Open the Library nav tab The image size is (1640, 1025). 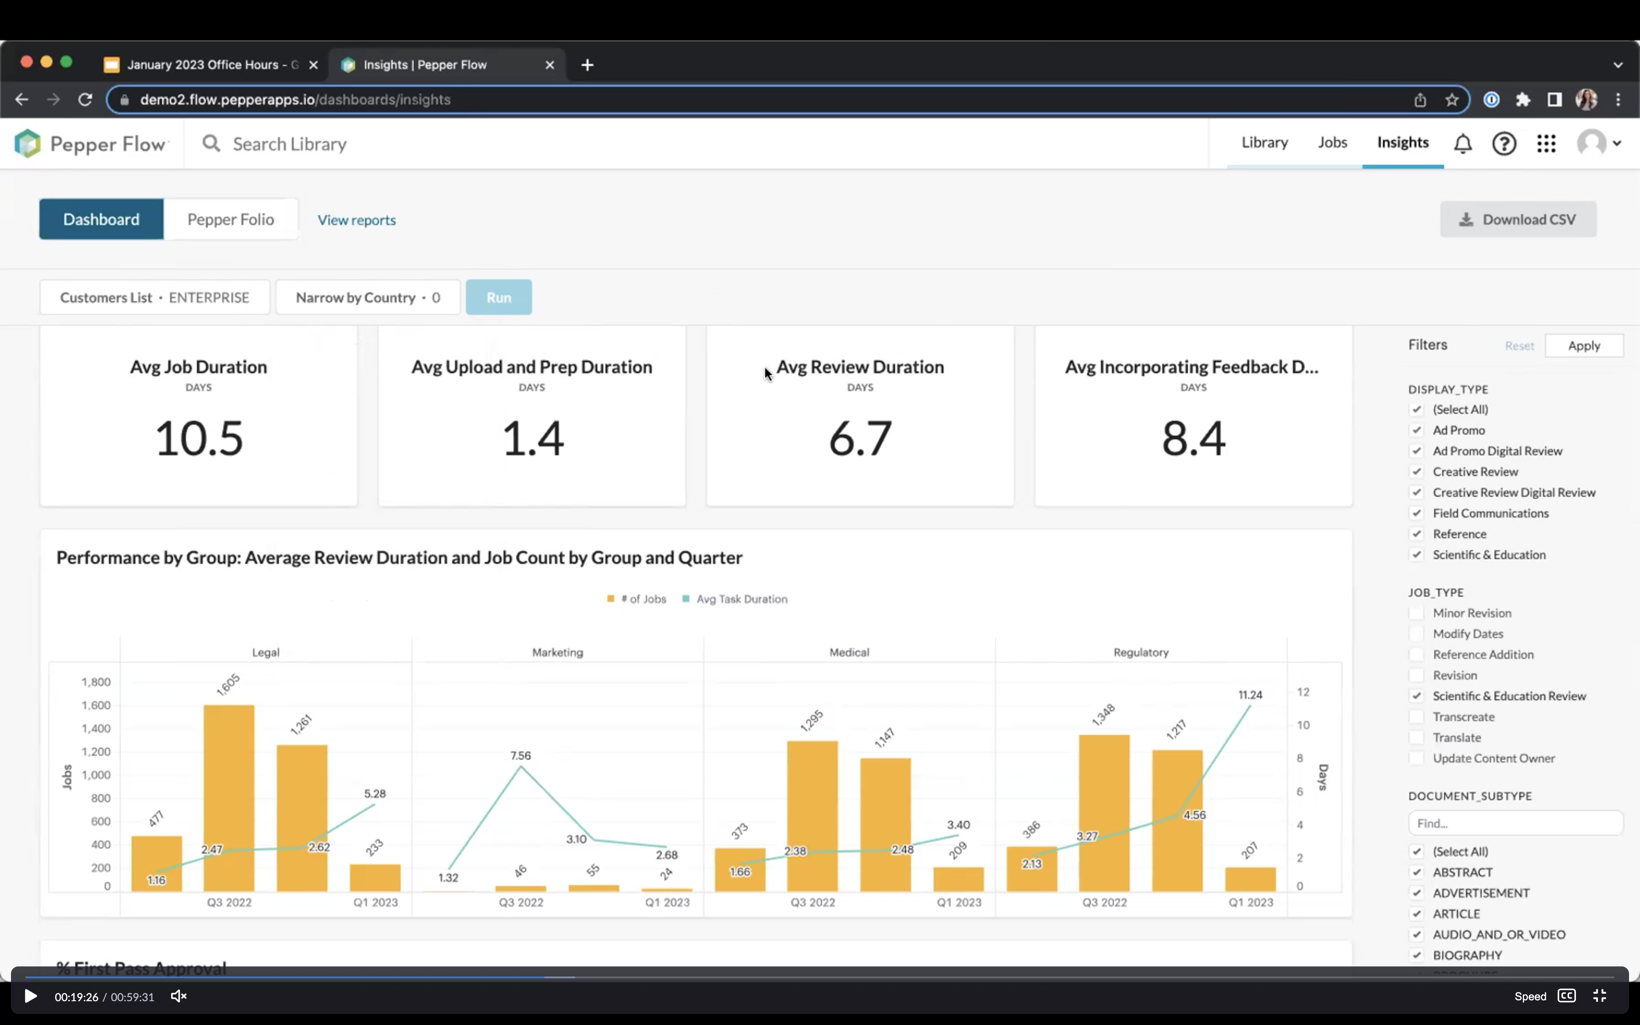click(x=1264, y=142)
